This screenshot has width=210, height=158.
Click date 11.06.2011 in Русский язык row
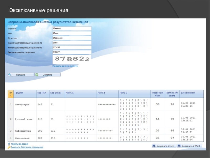[x=188, y=118]
